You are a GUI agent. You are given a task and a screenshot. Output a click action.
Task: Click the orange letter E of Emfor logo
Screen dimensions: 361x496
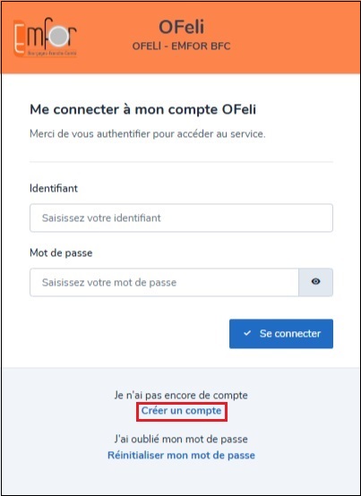(x=19, y=38)
